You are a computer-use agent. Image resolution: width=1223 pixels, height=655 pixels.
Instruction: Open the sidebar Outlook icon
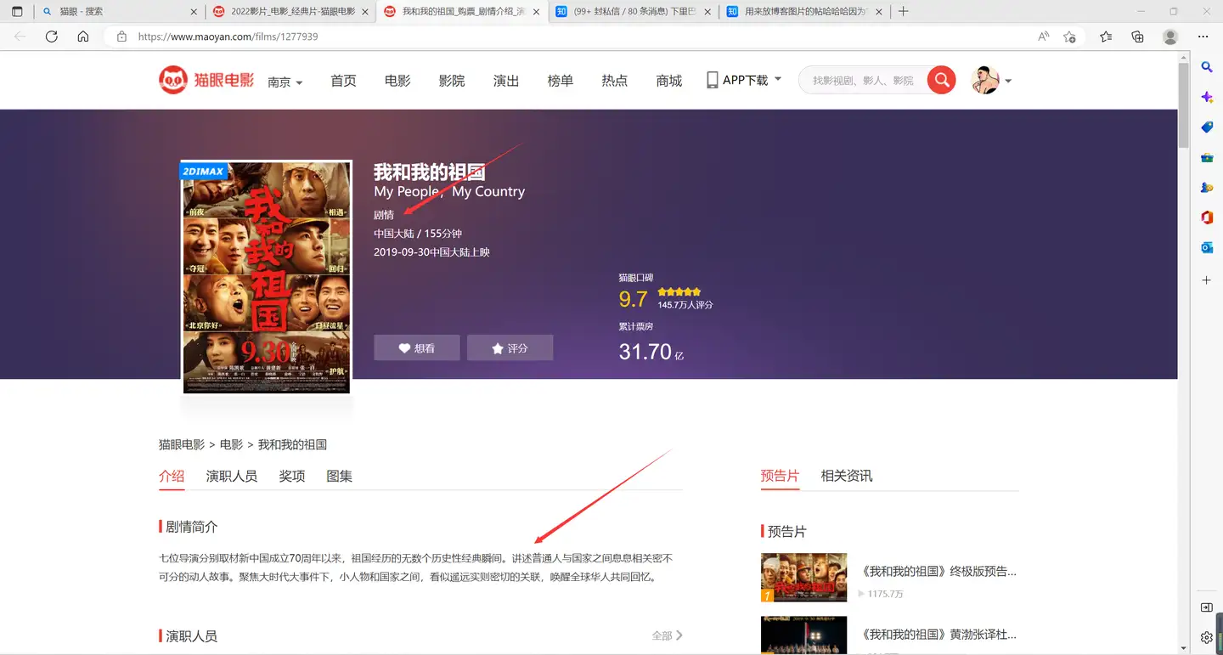(x=1207, y=247)
